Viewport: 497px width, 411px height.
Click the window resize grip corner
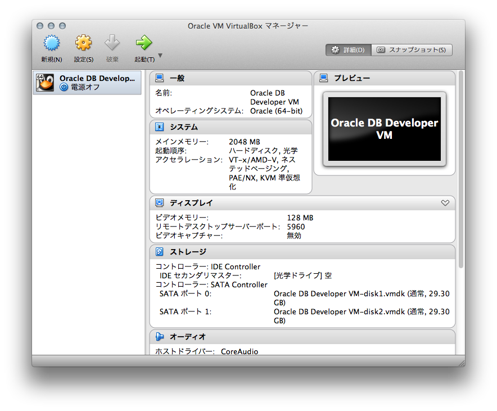tap(462, 363)
